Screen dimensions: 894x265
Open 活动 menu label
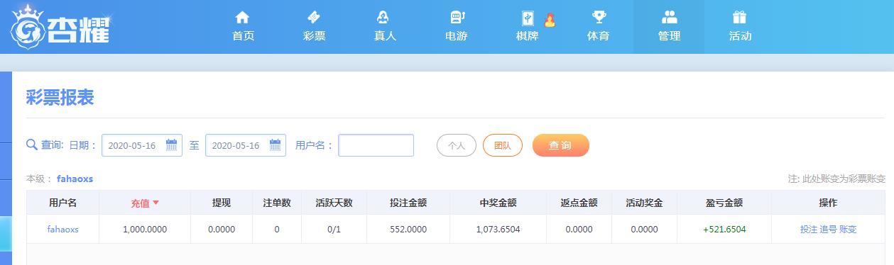740,36
